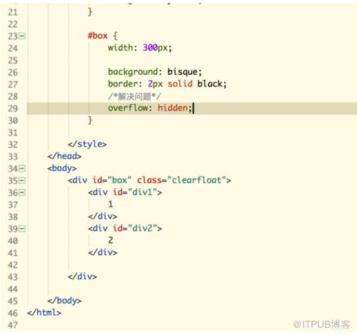Click the #box selector text

coord(98,36)
